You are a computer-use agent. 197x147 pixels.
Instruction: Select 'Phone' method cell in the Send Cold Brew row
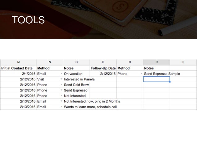[50, 85]
